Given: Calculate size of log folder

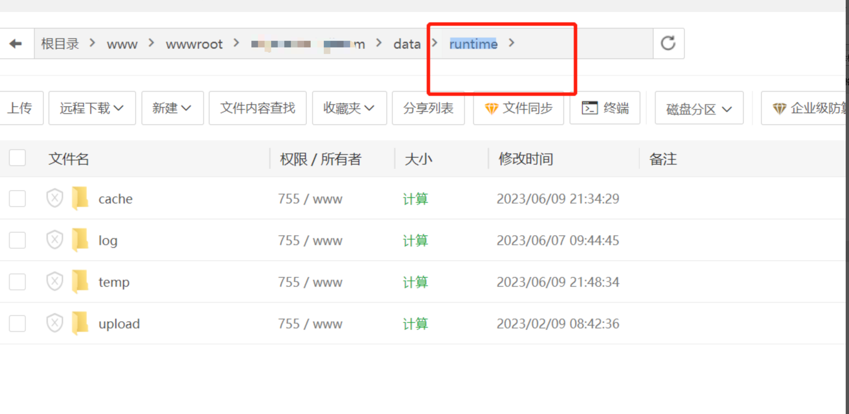Looking at the screenshot, I should (415, 240).
